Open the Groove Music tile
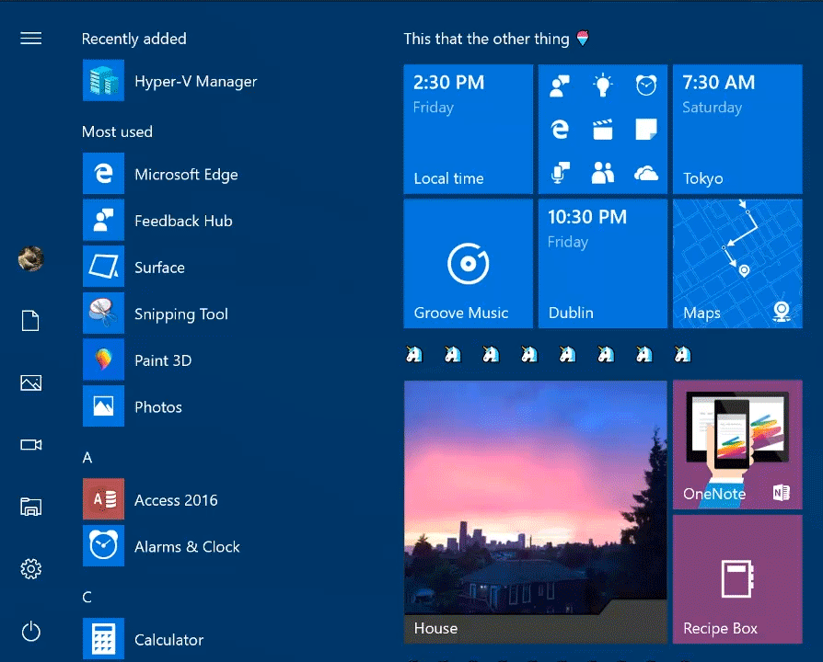The width and height of the screenshot is (823, 662). (x=468, y=263)
